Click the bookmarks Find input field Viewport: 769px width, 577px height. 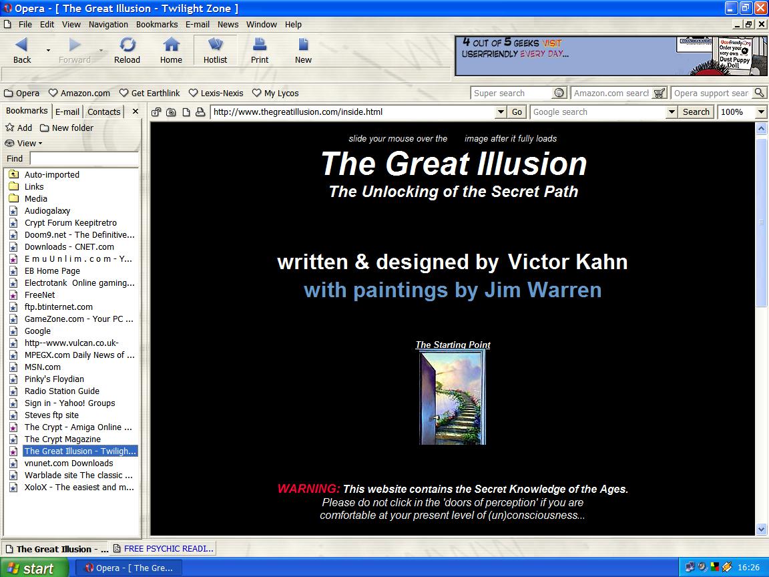(83, 158)
